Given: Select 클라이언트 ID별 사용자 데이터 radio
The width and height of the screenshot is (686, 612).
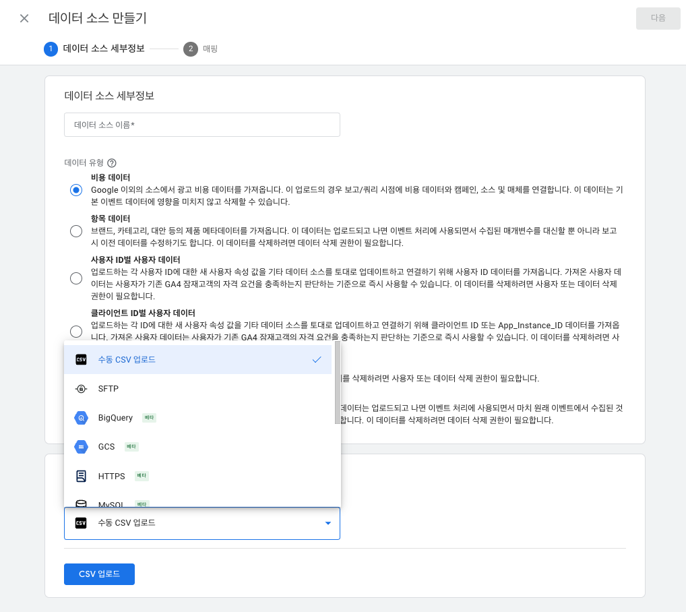Looking at the screenshot, I should point(76,332).
